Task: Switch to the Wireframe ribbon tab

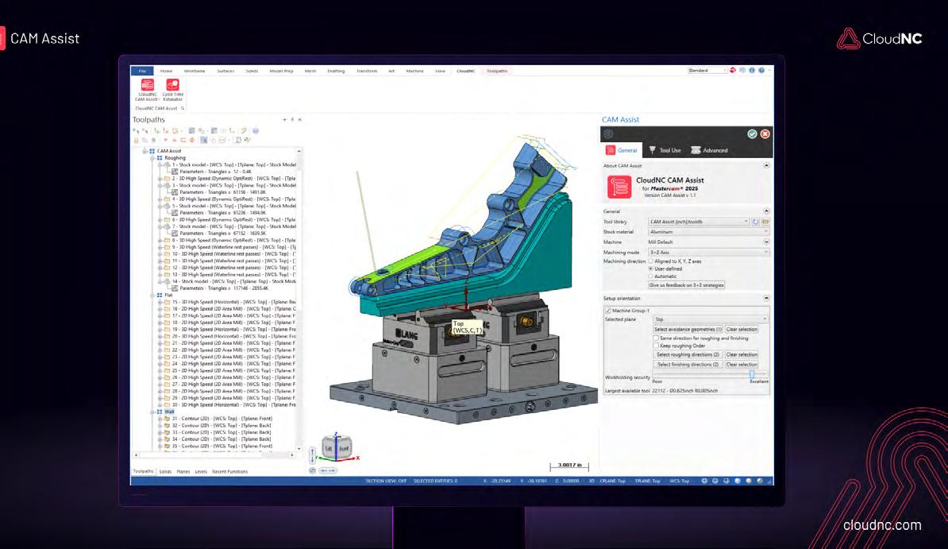Action: coord(195,71)
